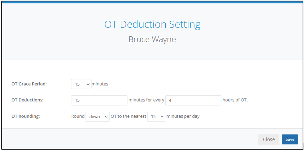Click the Close button in the footer
304x150 pixels.
tap(269, 140)
